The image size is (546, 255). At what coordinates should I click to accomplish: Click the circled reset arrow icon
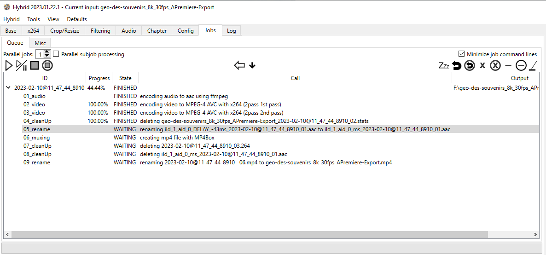469,65
